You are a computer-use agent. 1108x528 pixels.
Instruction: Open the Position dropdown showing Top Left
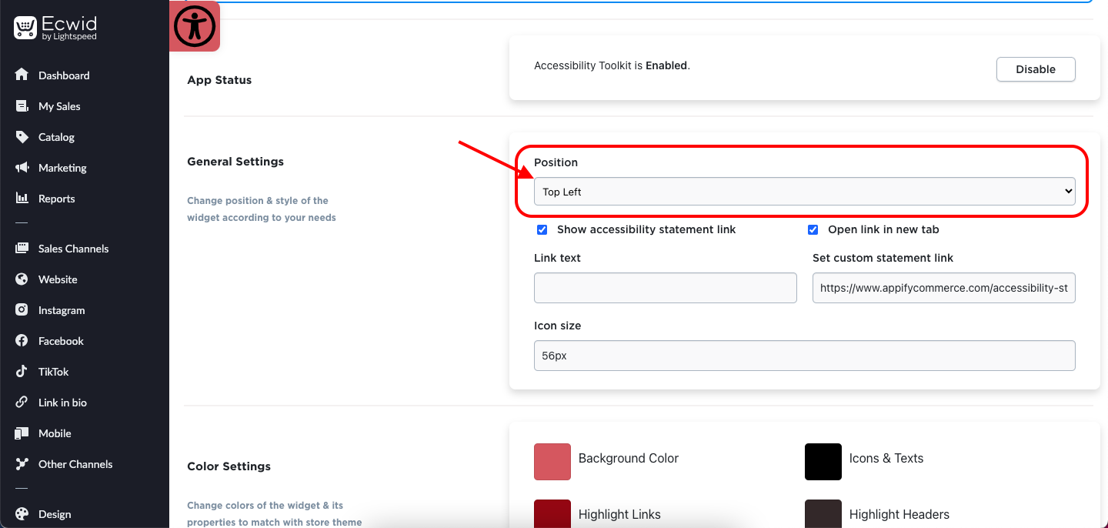point(804,192)
